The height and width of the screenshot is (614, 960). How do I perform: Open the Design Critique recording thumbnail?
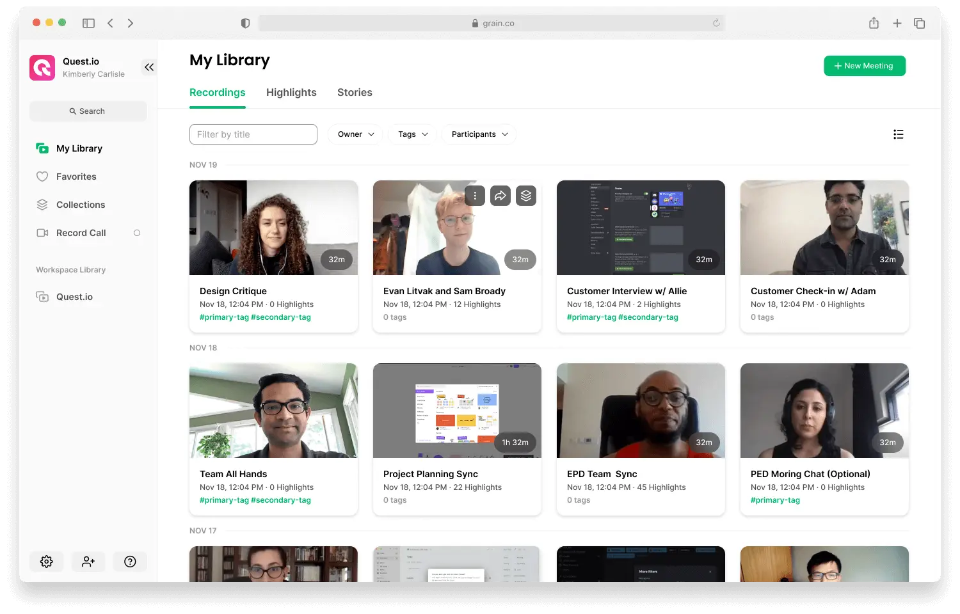point(273,228)
